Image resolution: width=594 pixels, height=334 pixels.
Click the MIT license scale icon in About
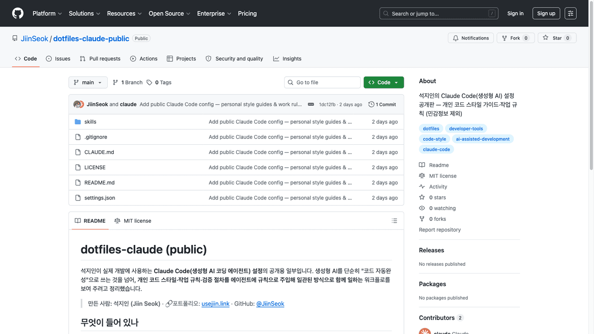pyautogui.click(x=422, y=176)
